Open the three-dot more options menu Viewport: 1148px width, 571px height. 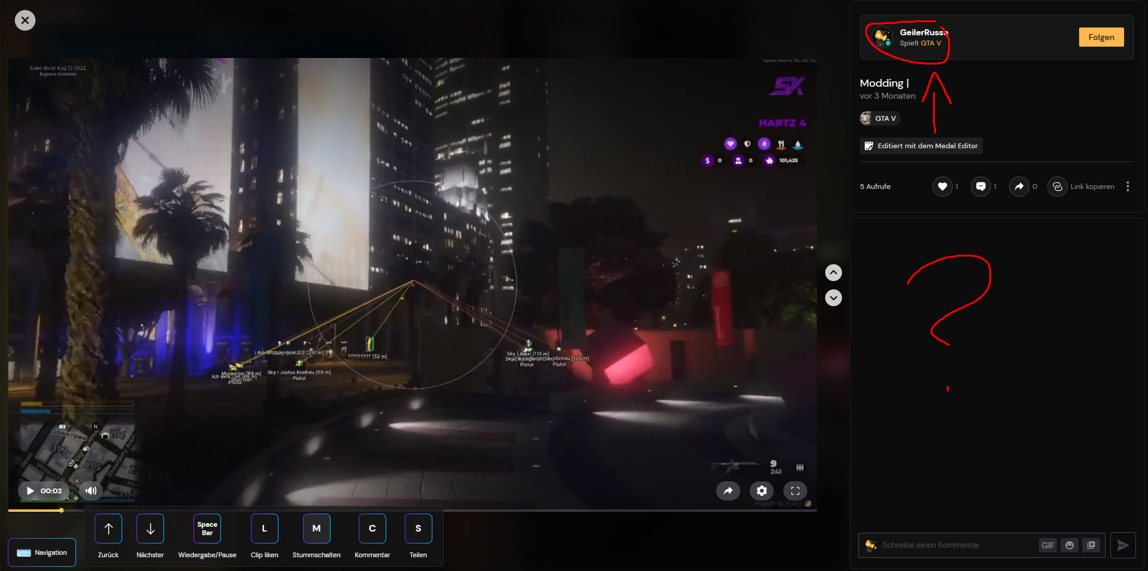[x=1128, y=187]
